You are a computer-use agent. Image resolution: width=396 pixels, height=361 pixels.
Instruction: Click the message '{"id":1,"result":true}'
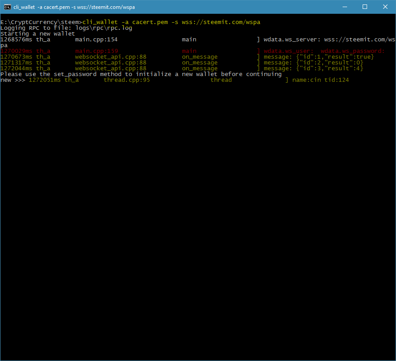pos(335,57)
